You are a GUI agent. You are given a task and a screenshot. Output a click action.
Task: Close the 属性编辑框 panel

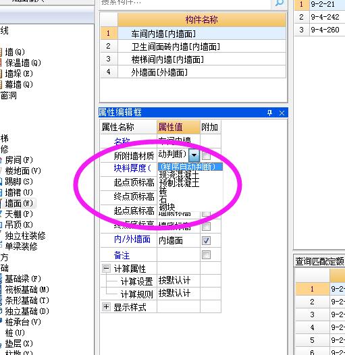pos(282,113)
